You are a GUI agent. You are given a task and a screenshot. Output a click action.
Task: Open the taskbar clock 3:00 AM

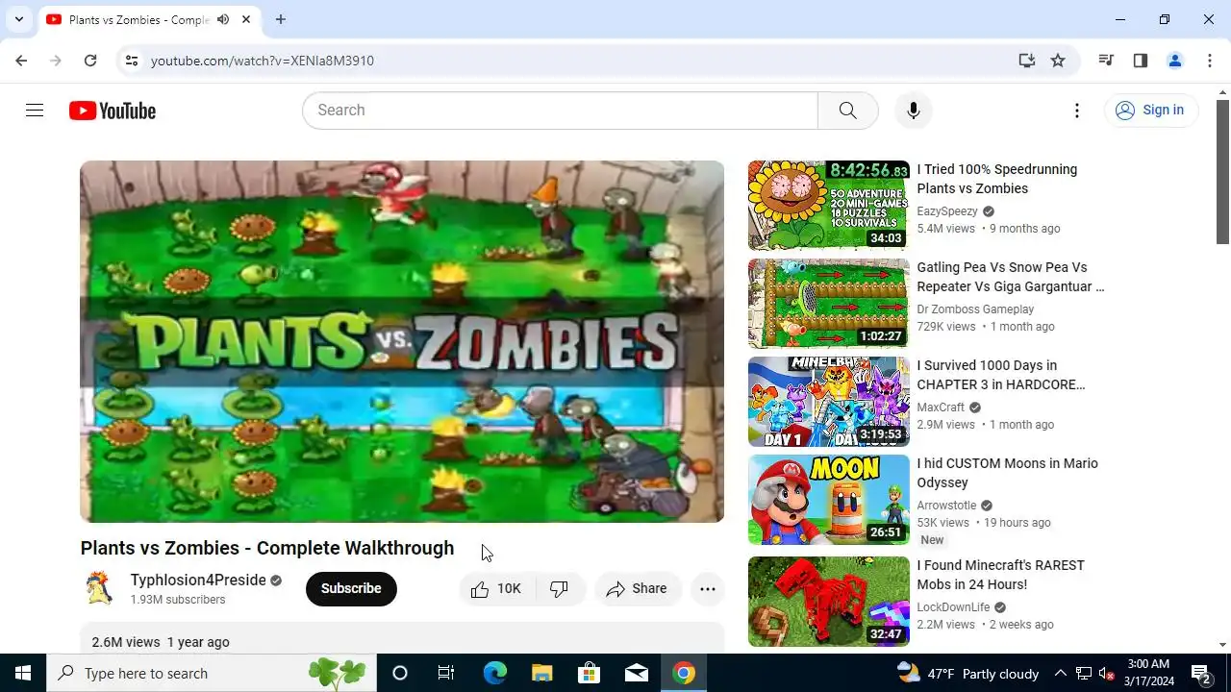coord(1147,673)
